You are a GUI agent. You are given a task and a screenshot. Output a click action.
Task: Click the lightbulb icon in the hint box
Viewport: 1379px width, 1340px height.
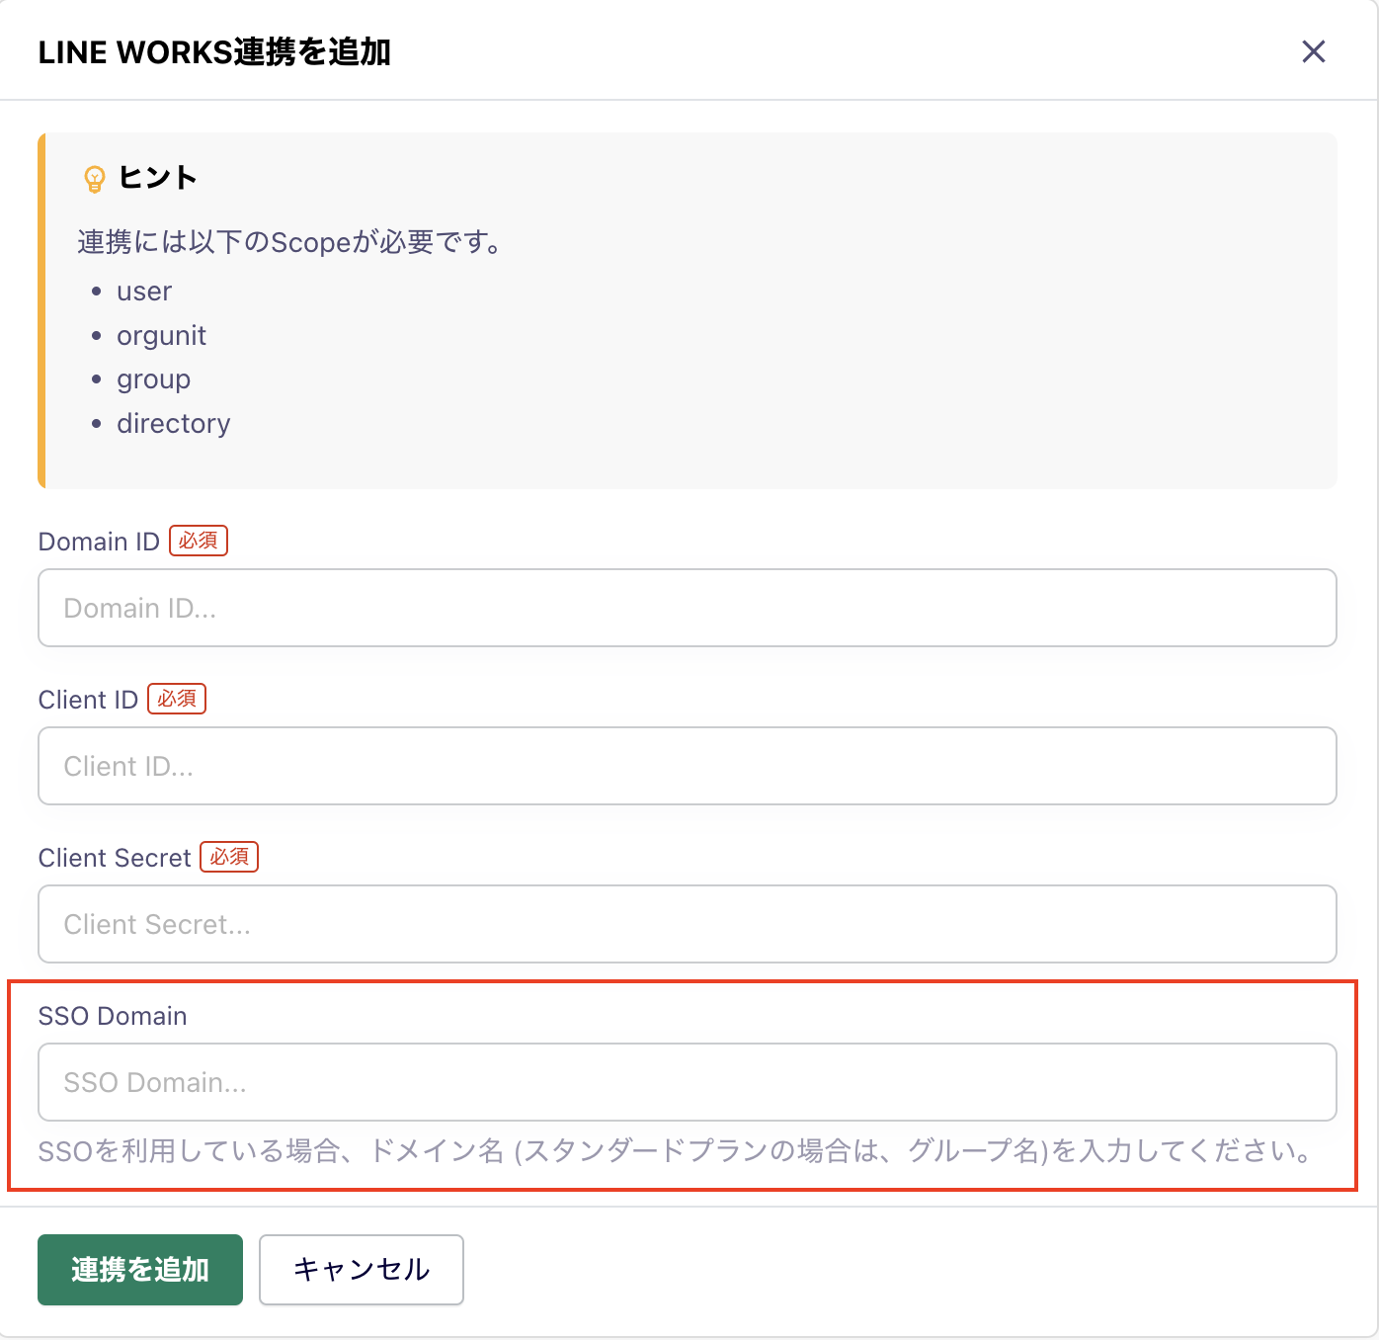coord(95,179)
